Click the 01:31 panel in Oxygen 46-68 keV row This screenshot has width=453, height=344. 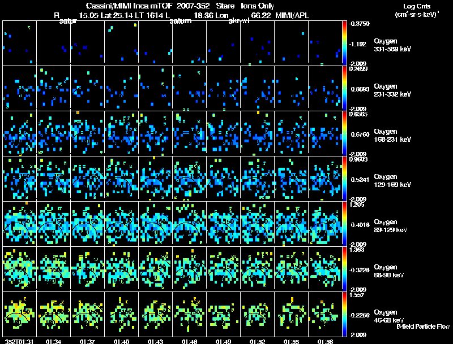(x=20, y=314)
